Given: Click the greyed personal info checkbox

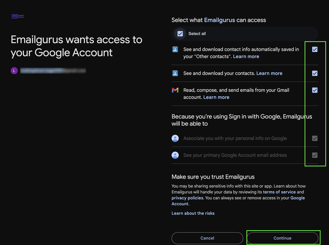Looking at the screenshot, I should tap(314, 138).
